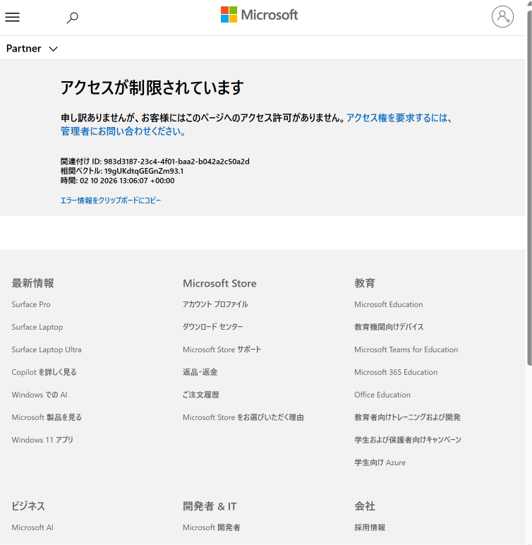Open Microsoft 製品を見る link

click(47, 417)
